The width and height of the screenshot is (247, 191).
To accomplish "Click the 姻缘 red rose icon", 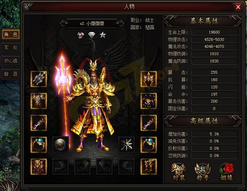I will [x=226, y=172].
